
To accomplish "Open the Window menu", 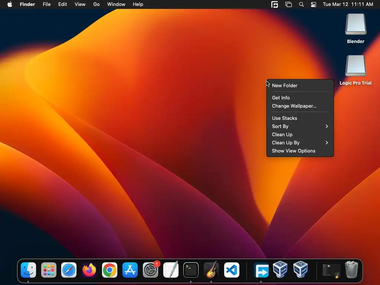I will [x=116, y=4].
